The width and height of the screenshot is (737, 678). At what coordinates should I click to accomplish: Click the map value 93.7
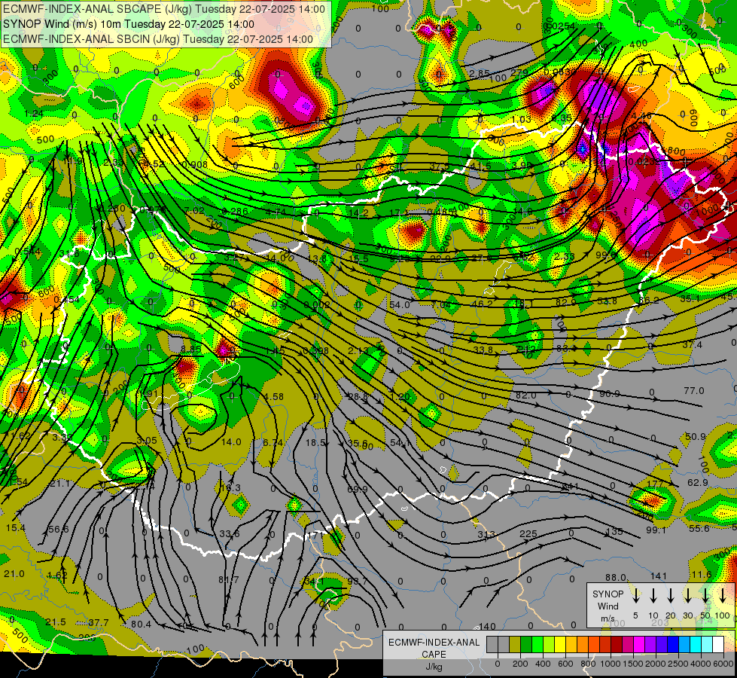[x=358, y=581]
